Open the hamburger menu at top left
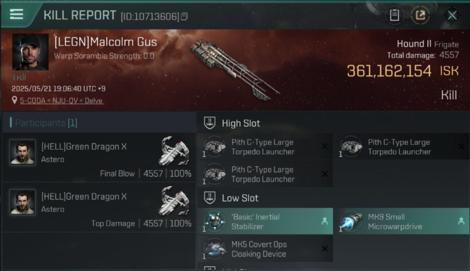 (17, 14)
